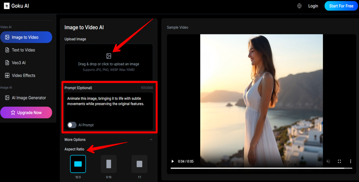This screenshot has height=182, width=359.
Task: Choose the 9:16 aspect ratio
Action: (x=108, y=164)
